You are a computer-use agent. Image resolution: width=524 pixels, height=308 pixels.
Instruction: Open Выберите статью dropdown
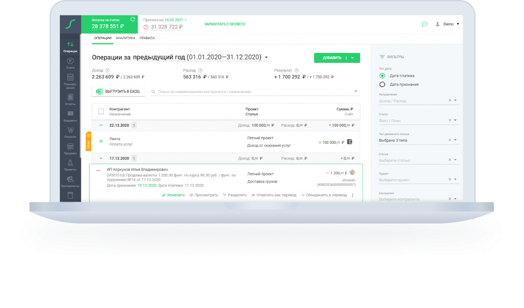455,160
